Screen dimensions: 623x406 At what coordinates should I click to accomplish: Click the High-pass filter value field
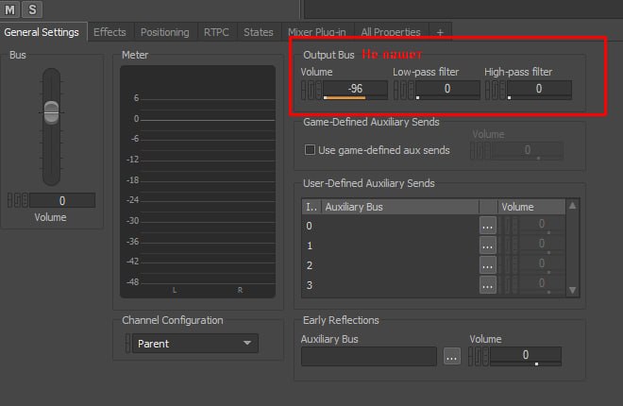point(538,89)
